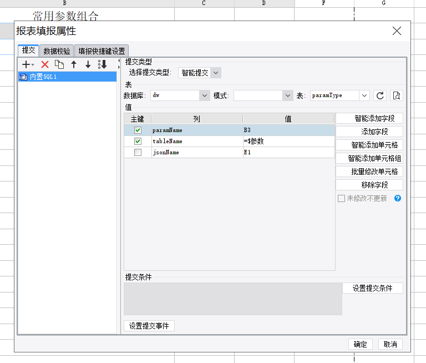The height and width of the screenshot is (363, 426).
Task: Copy the selected submit item icon
Action: pos(59,65)
